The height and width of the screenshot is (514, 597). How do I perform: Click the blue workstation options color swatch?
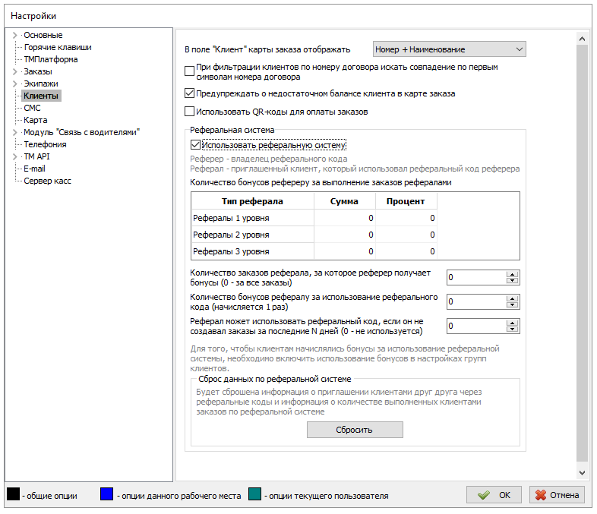click(x=106, y=495)
